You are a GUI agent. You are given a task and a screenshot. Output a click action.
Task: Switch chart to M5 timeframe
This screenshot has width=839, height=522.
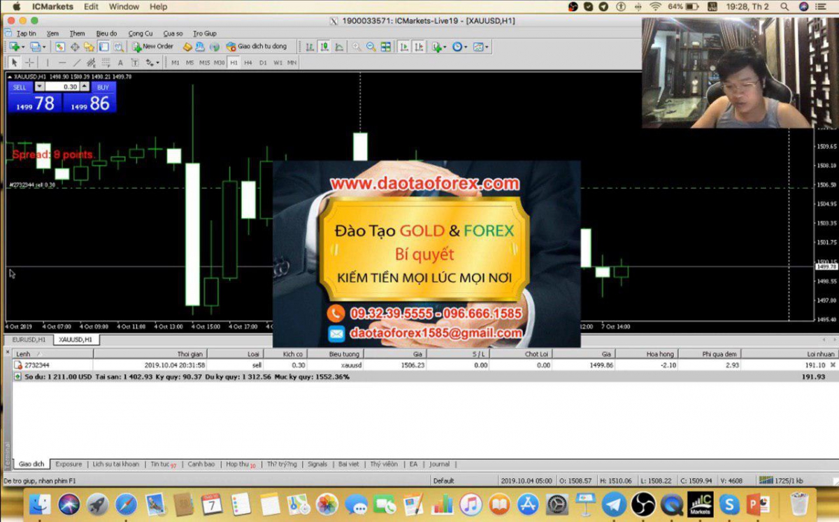pos(189,63)
